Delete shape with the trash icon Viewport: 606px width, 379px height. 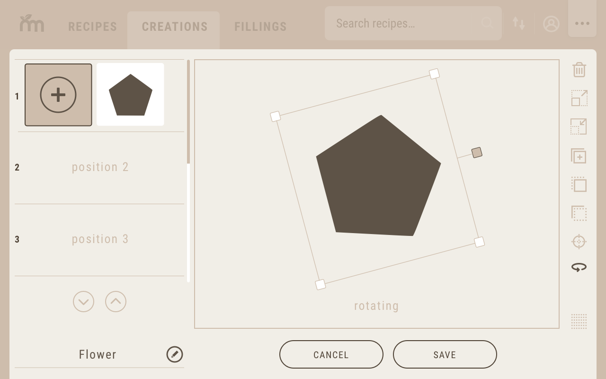tap(579, 70)
